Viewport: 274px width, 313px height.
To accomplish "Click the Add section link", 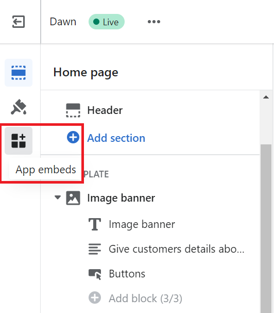I will click(116, 138).
